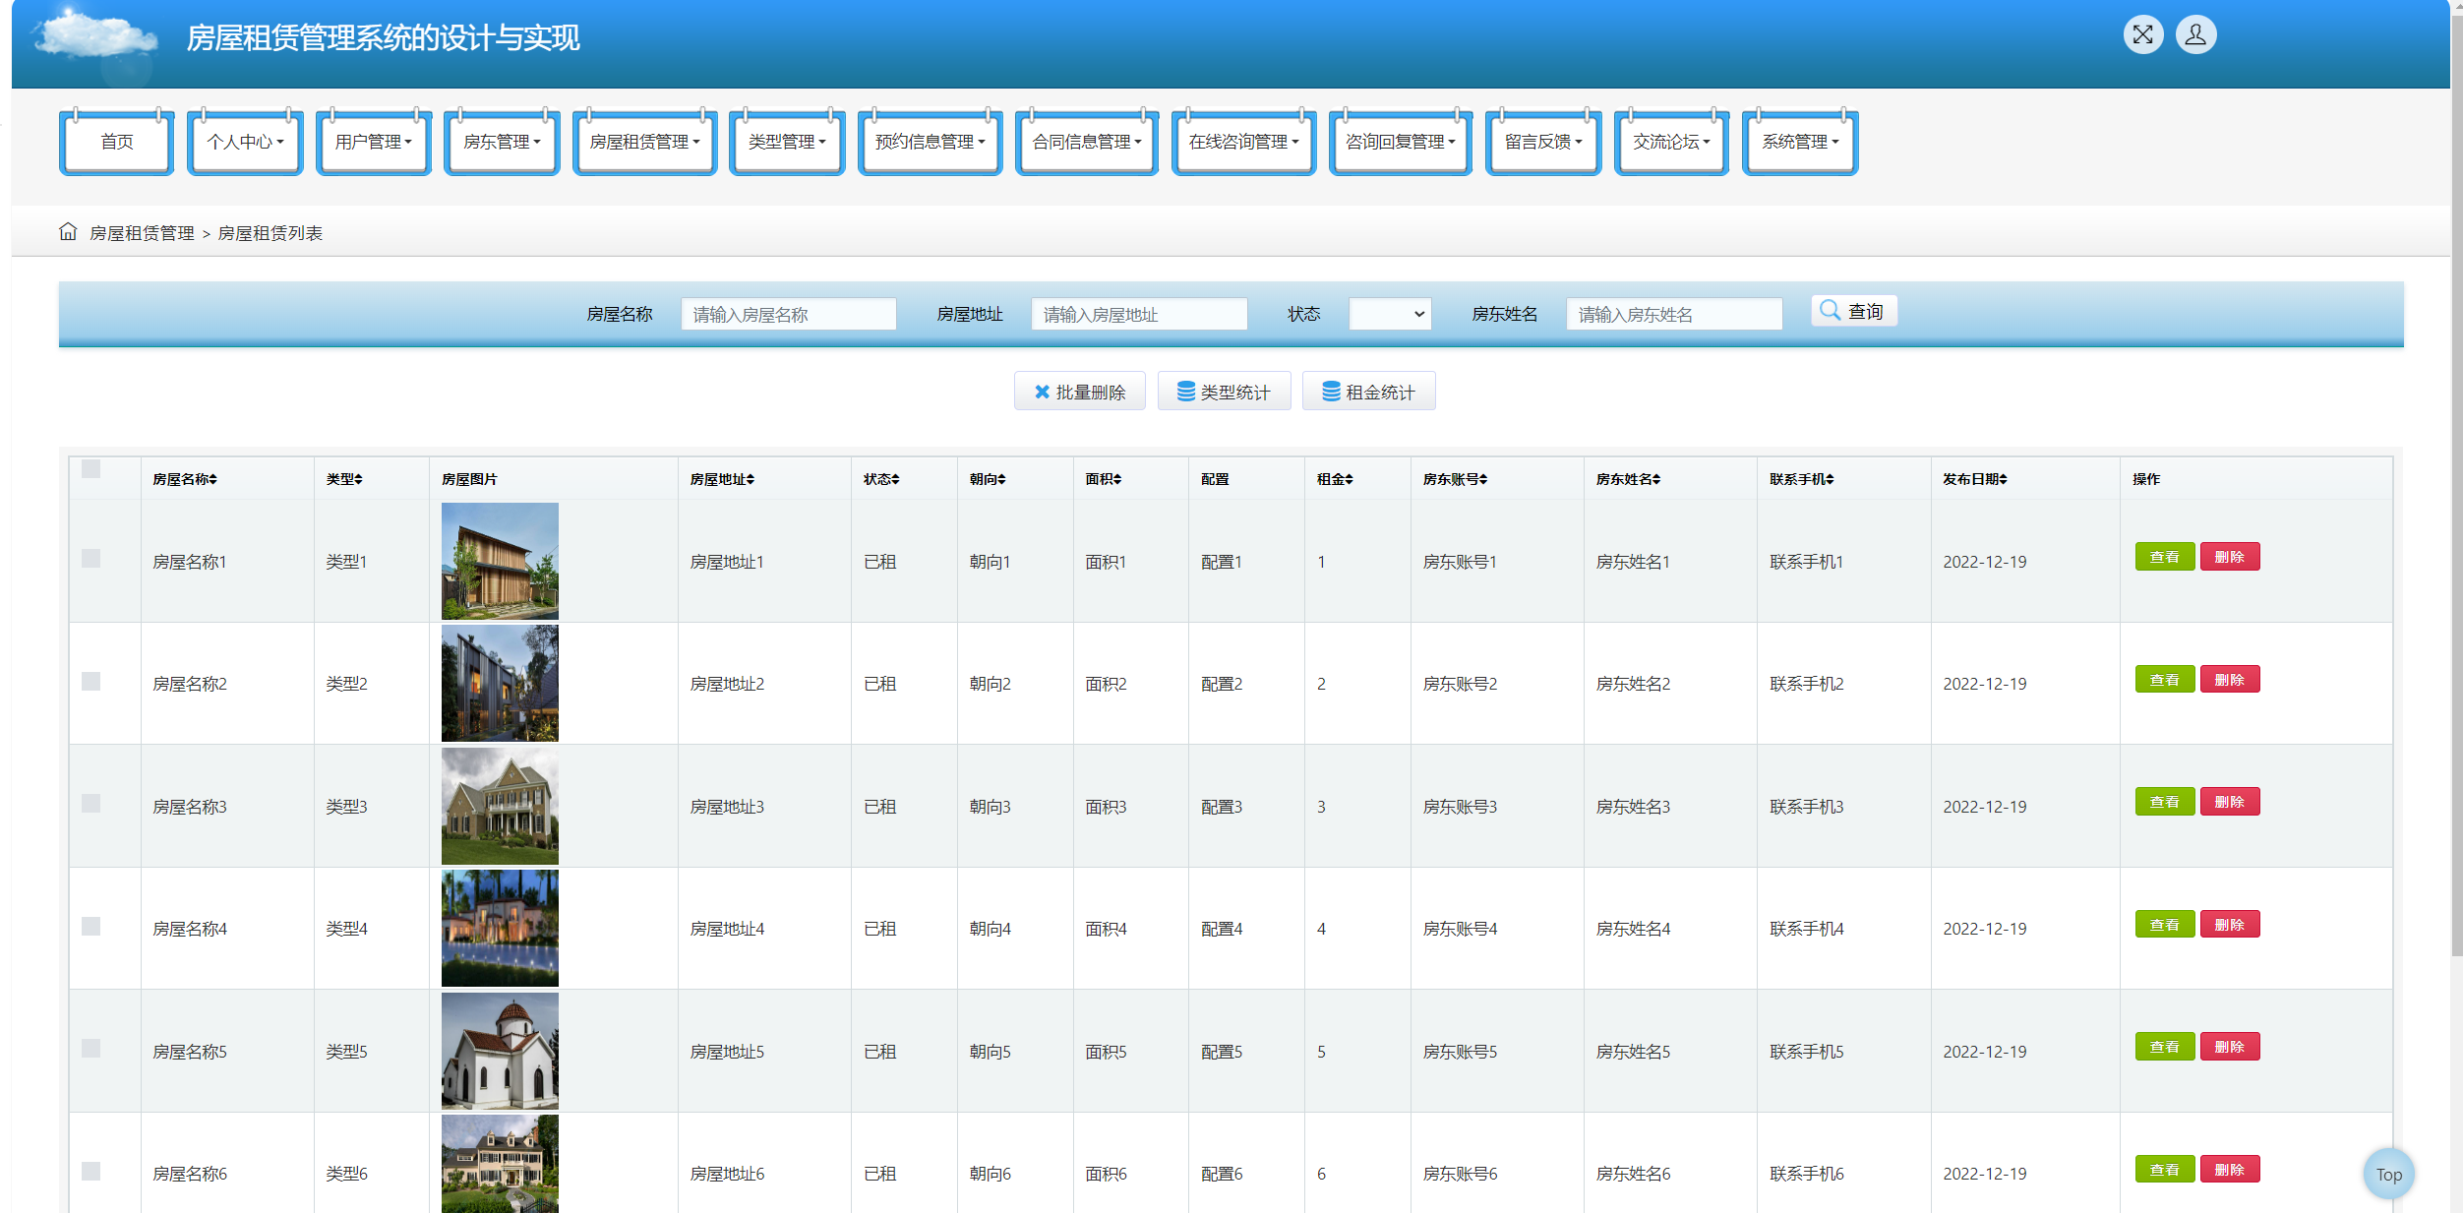Click green 查看 button for 房屋名称2
Image resolution: width=2463 pixels, height=1213 pixels.
[2164, 680]
